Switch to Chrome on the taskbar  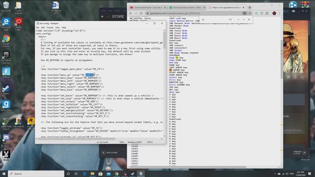point(117,174)
